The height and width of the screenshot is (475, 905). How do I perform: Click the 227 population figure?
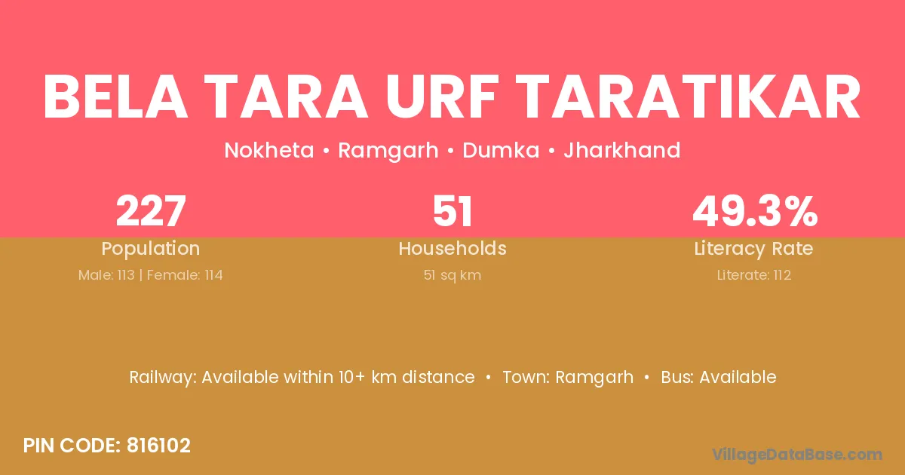[x=151, y=211]
